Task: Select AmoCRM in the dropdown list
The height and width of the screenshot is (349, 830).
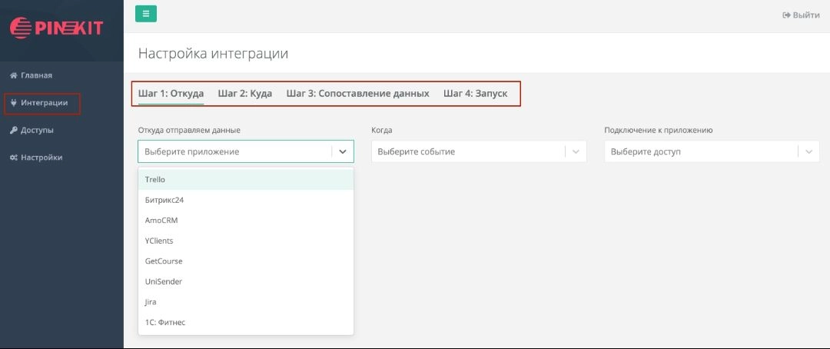Action: point(161,221)
